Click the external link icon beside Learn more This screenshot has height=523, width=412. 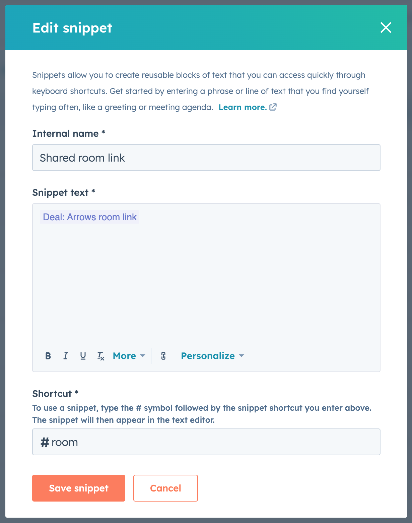coord(273,107)
